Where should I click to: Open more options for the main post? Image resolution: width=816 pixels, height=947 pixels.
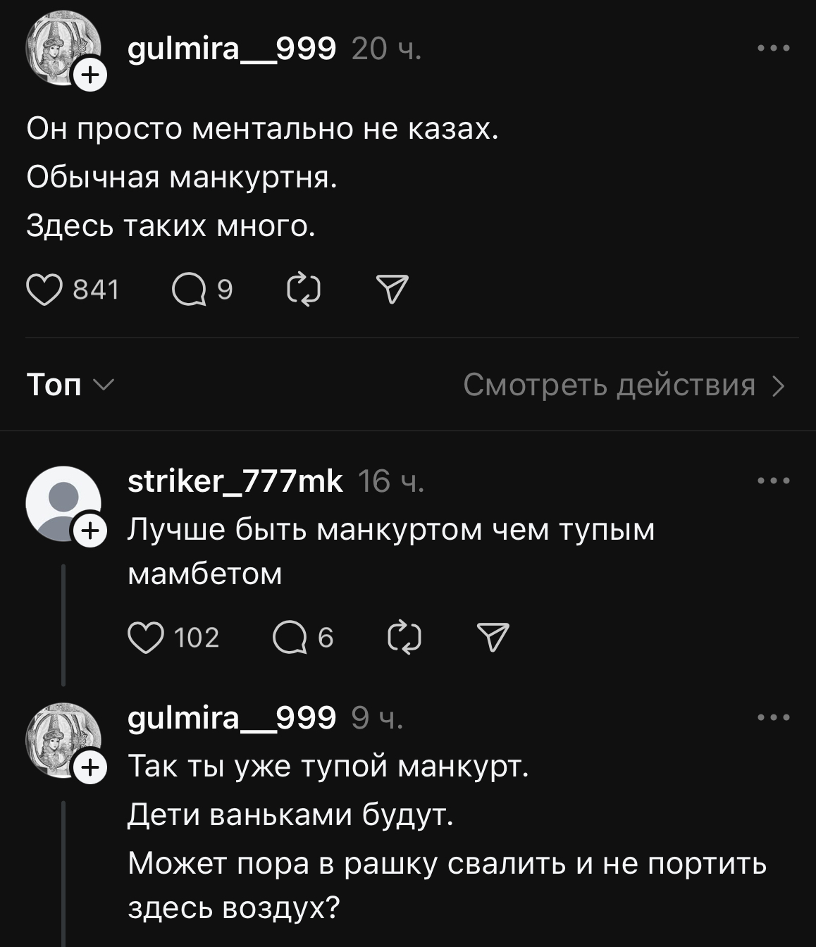tap(774, 49)
